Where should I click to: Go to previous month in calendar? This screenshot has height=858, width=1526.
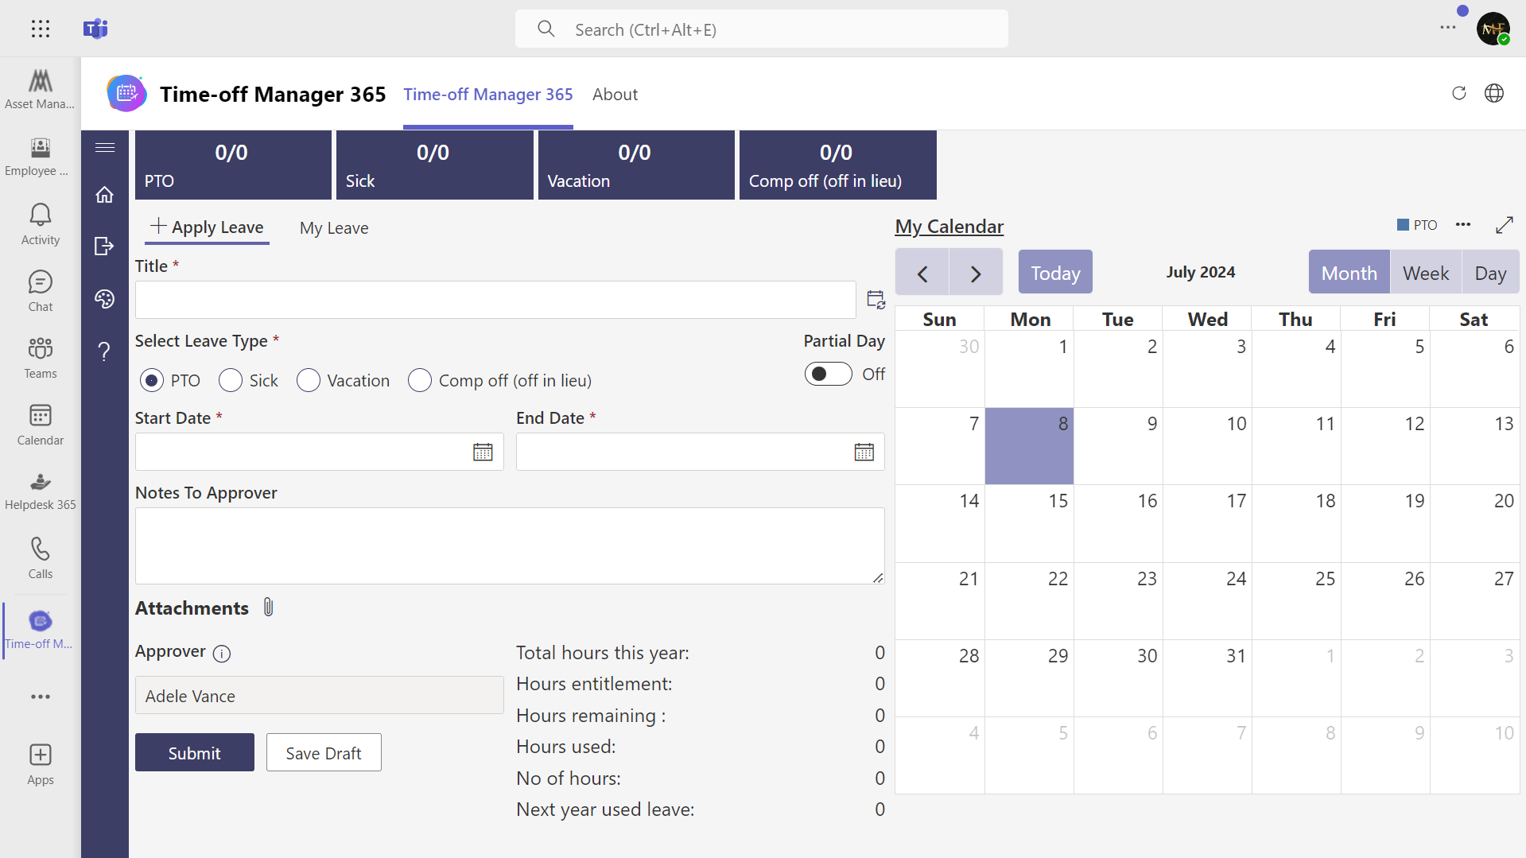coord(922,273)
